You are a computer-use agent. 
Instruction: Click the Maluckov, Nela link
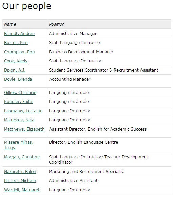coord(19,120)
